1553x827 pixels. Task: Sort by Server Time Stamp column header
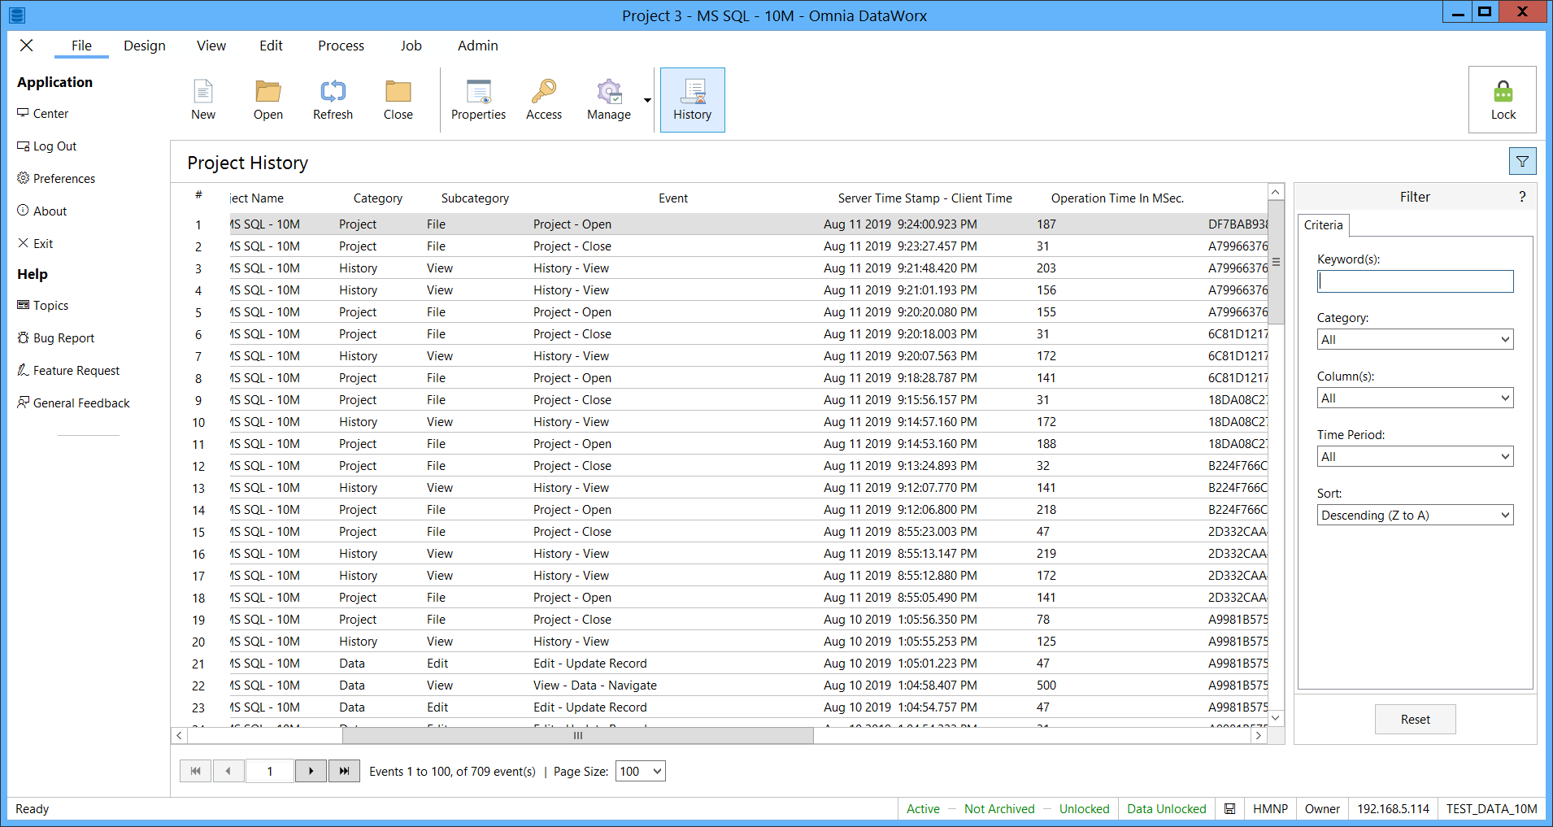coord(925,198)
